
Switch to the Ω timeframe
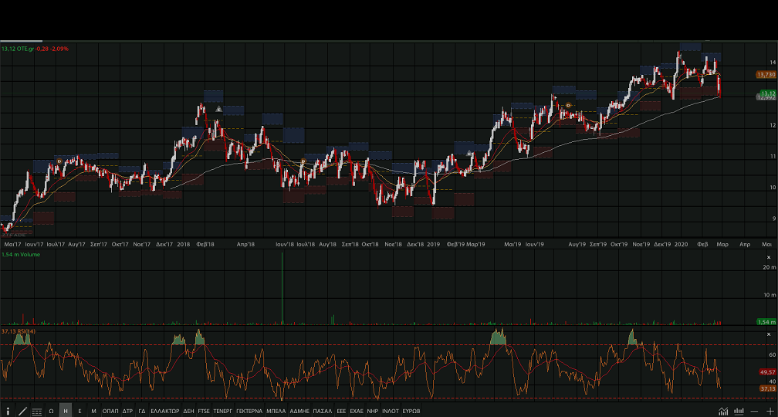coord(52,411)
